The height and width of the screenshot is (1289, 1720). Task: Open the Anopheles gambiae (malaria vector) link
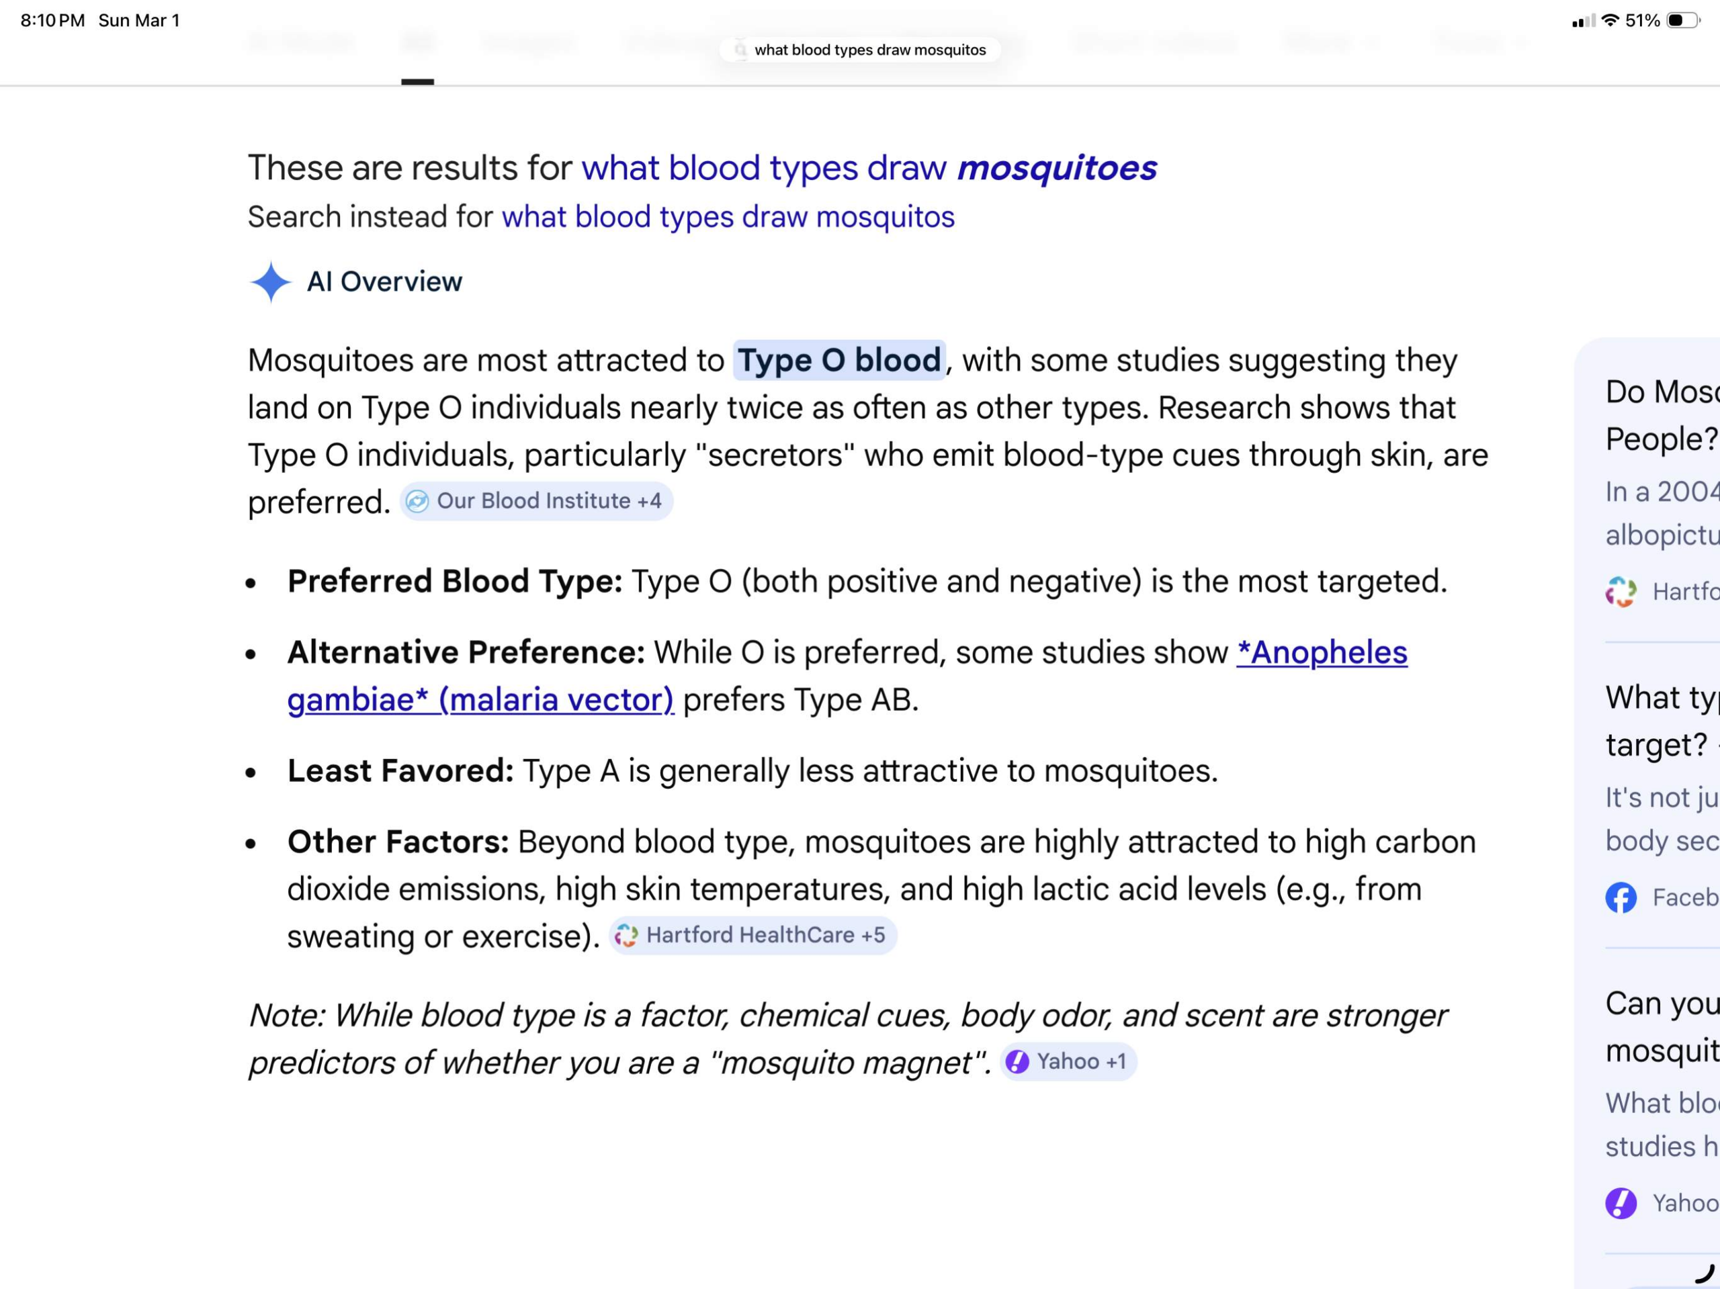click(x=847, y=676)
